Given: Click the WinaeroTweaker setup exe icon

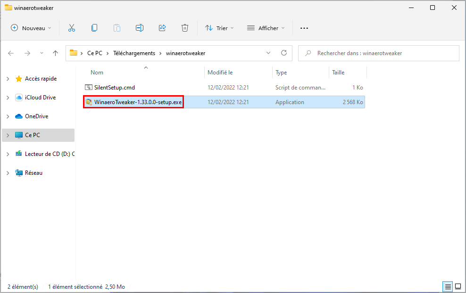Looking at the screenshot, I should pos(89,102).
